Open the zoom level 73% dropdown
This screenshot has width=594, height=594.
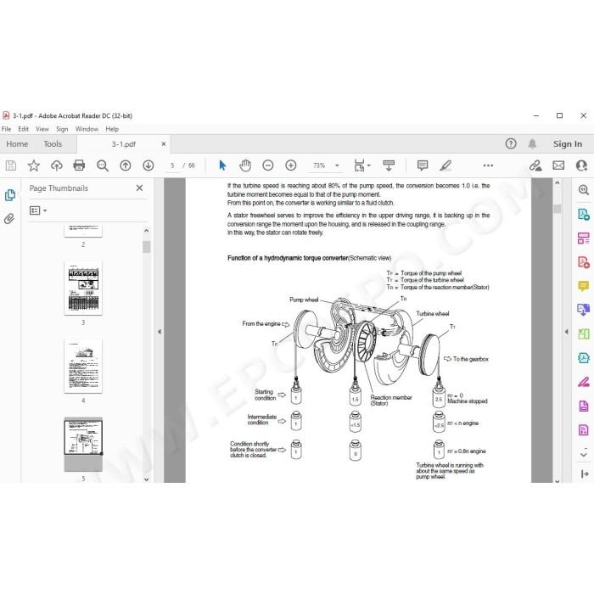(337, 165)
